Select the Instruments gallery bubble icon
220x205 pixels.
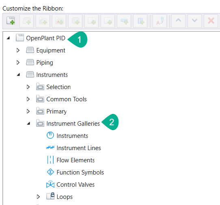point(50,135)
